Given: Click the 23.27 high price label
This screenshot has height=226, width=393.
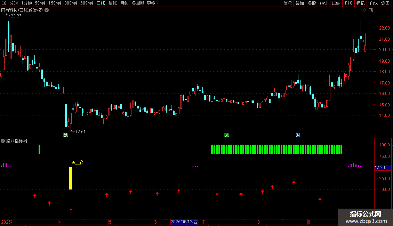Looking at the screenshot, I should 16,16.
